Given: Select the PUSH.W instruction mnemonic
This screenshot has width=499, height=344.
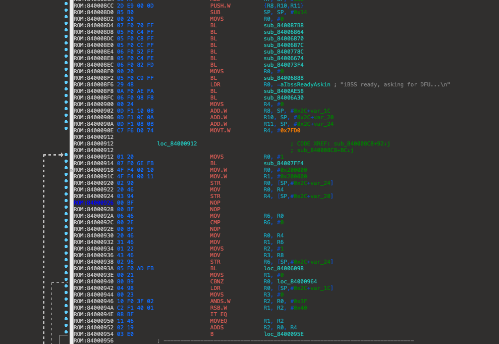Looking at the screenshot, I should [x=220, y=5].
